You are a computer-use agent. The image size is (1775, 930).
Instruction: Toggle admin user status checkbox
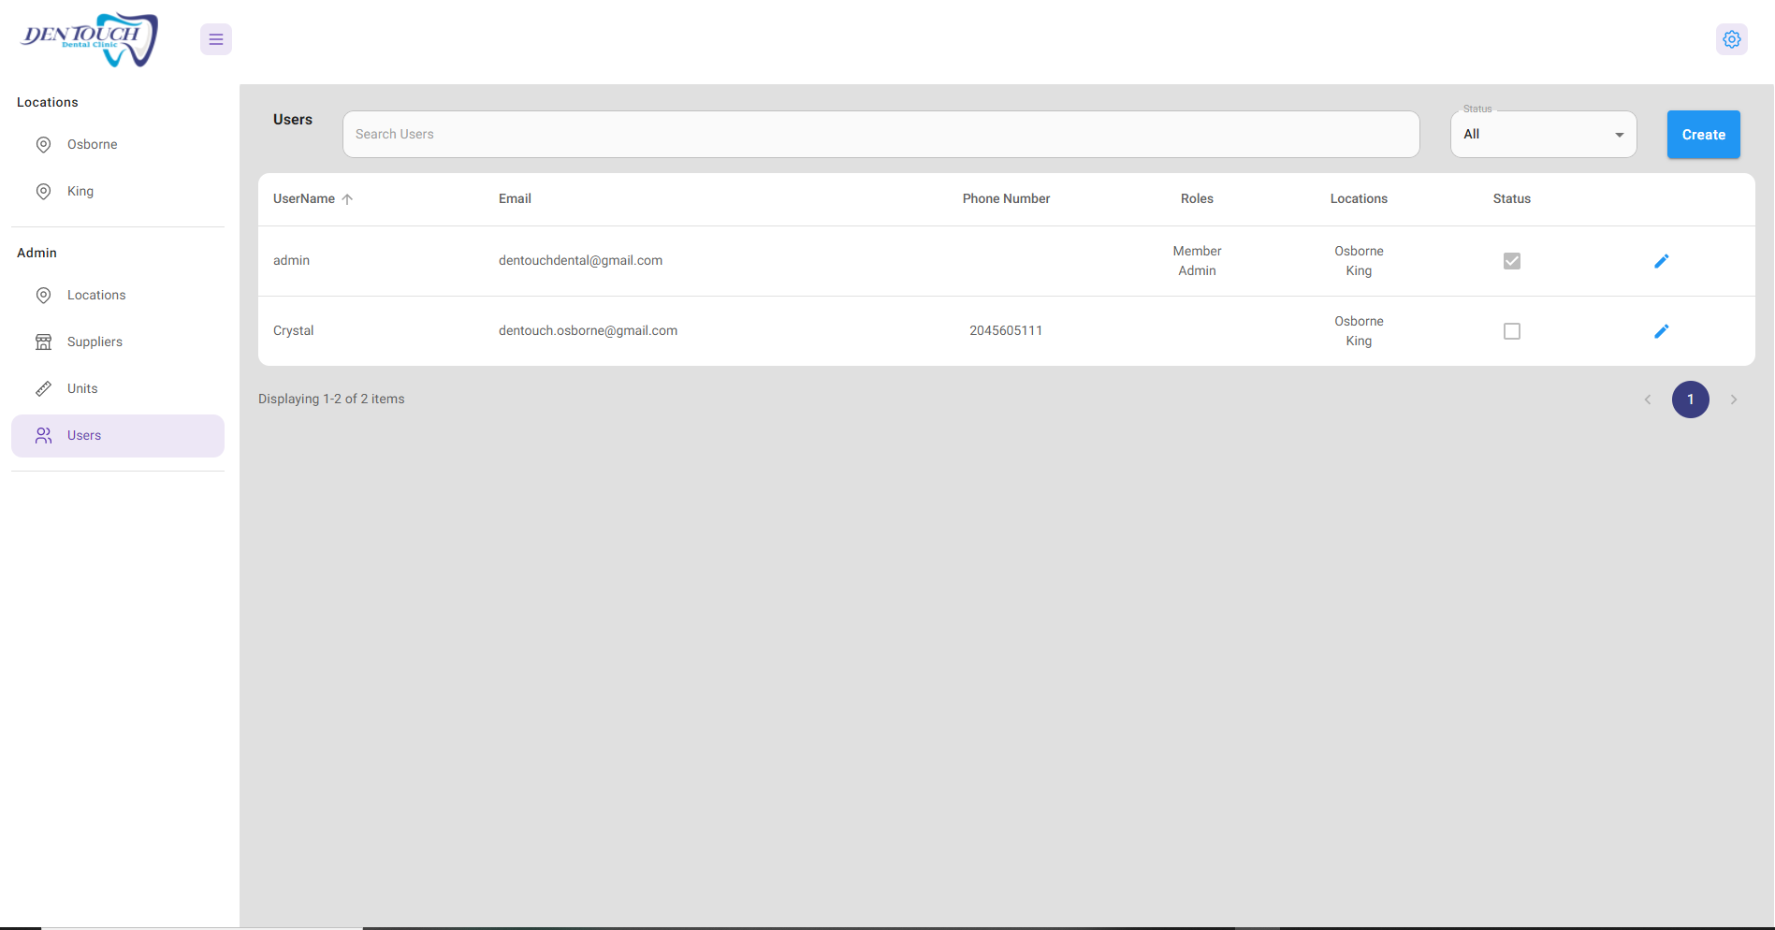point(1512,261)
